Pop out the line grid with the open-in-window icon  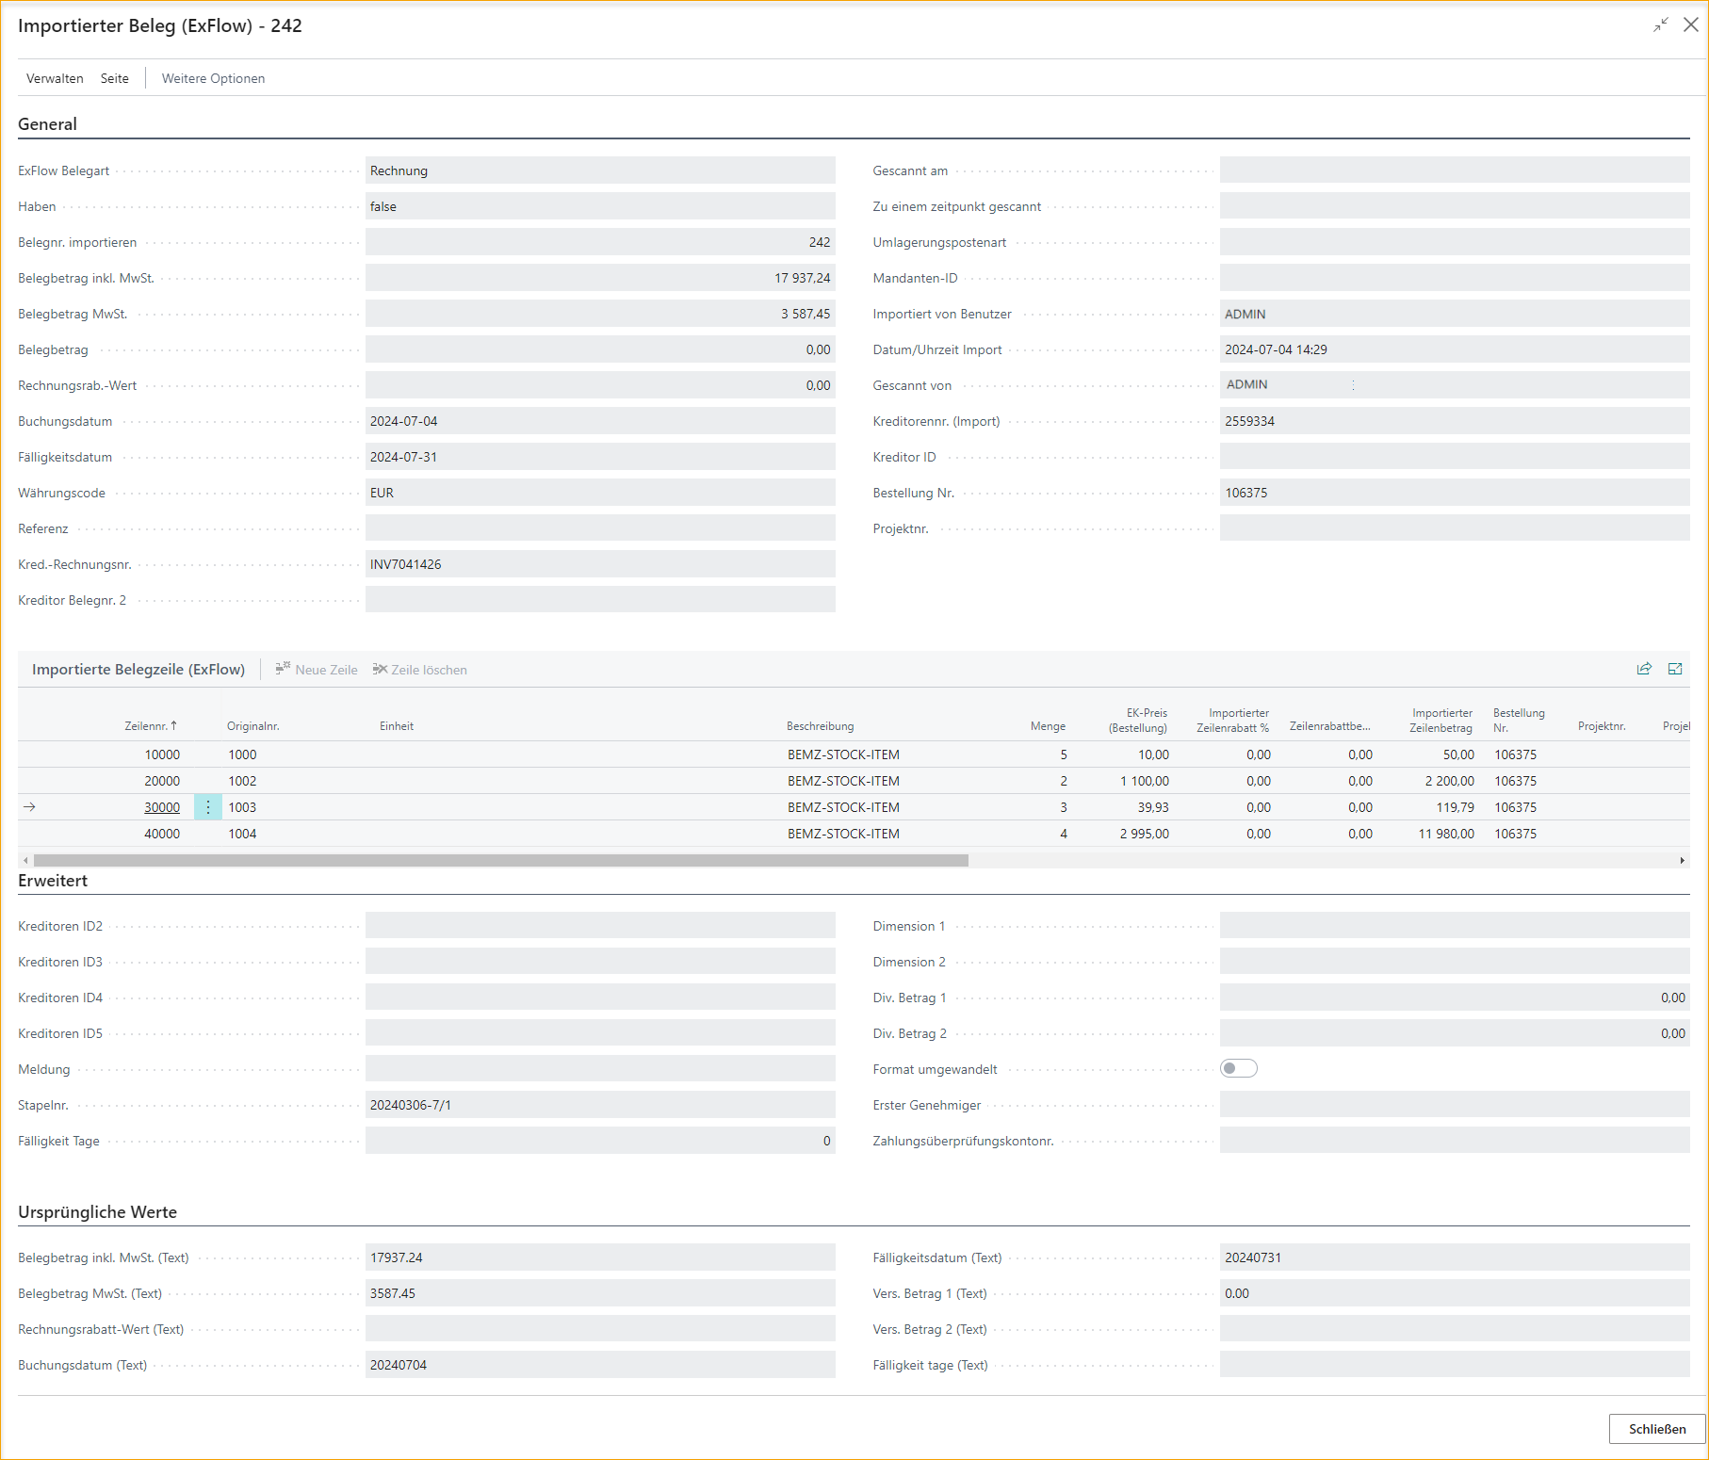point(1677,669)
